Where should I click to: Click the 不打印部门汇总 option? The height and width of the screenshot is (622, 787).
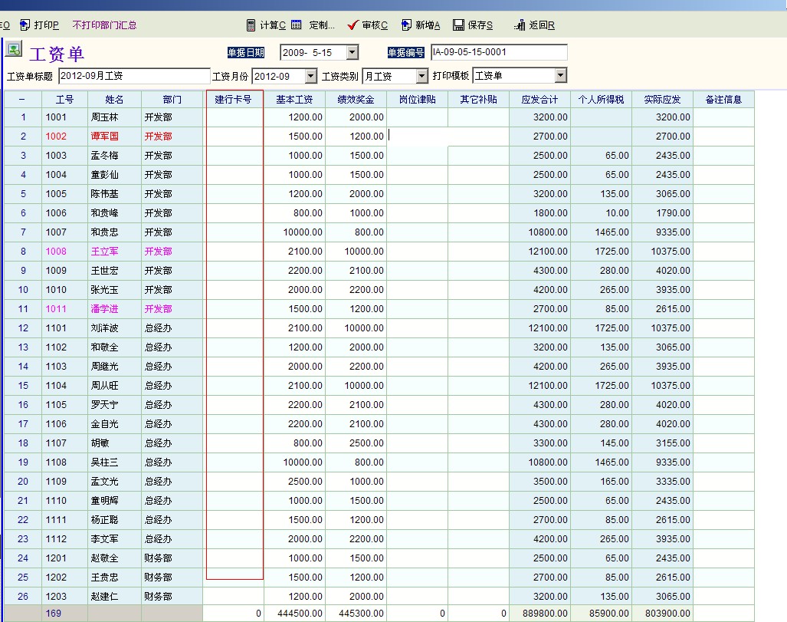point(105,25)
